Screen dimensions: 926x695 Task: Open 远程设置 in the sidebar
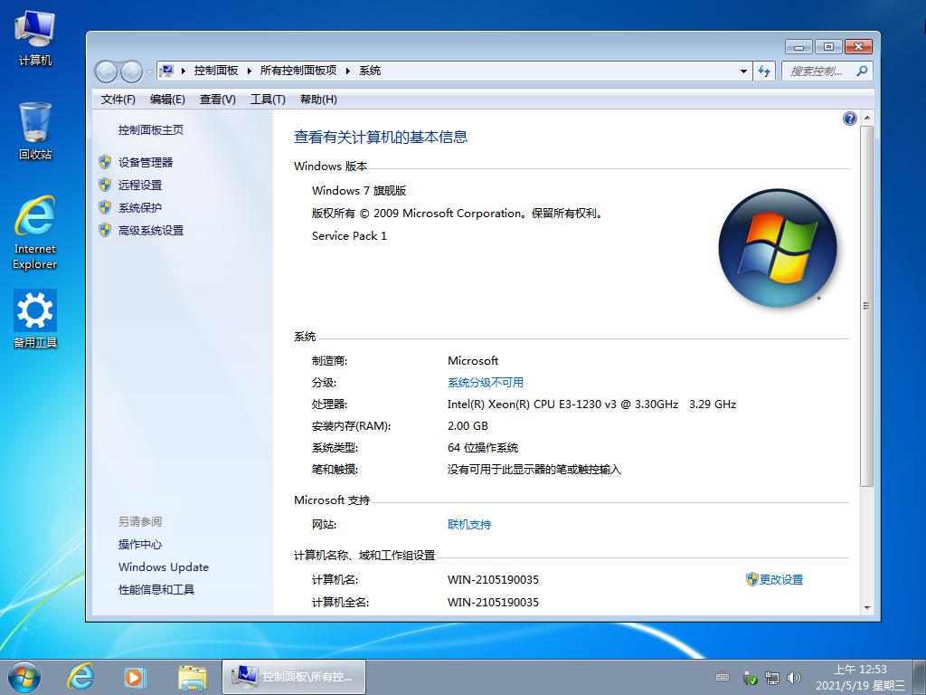point(140,185)
